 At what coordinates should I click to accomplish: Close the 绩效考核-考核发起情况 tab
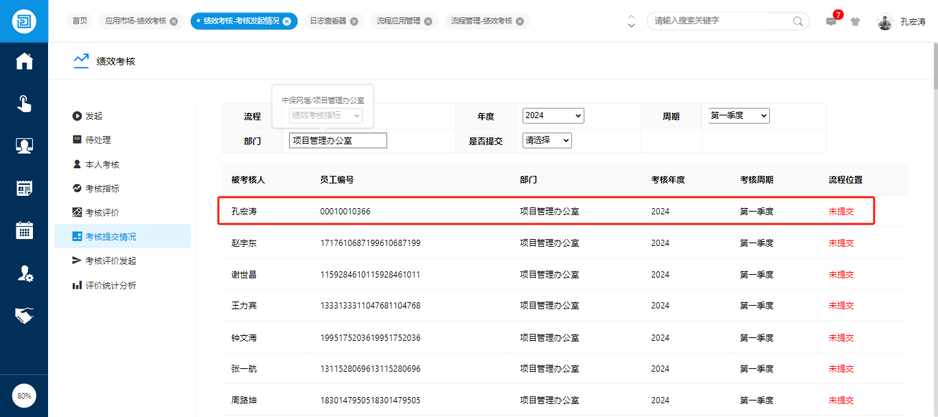click(x=287, y=21)
